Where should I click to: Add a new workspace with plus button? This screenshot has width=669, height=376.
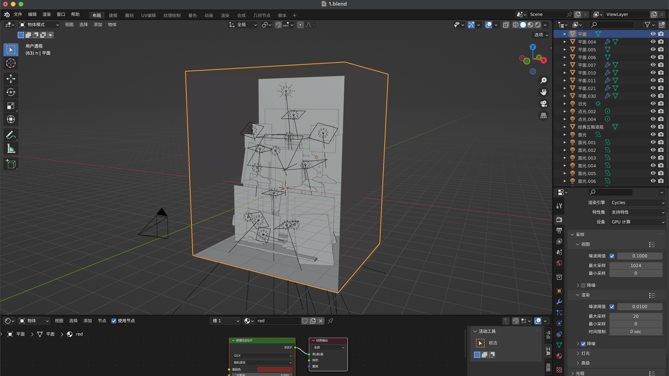294,15
